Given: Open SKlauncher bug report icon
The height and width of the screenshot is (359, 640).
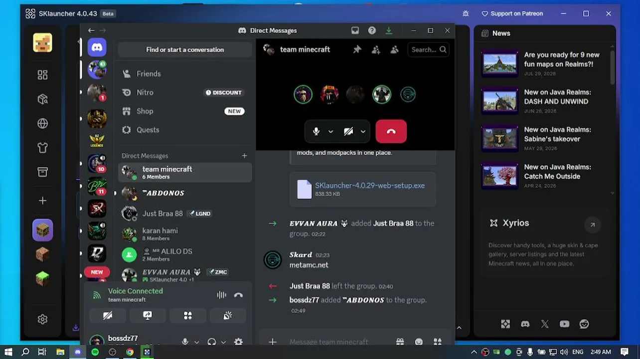Looking at the screenshot, I should coord(466,13).
